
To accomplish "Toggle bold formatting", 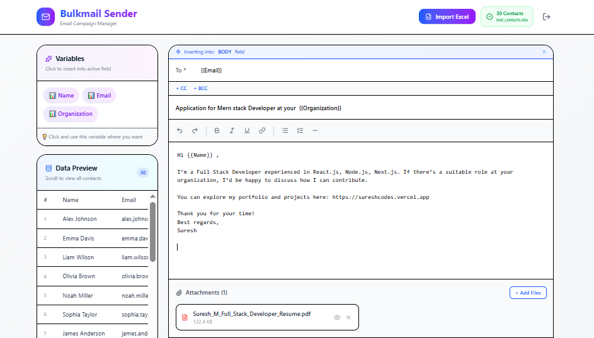I will [x=217, y=130].
